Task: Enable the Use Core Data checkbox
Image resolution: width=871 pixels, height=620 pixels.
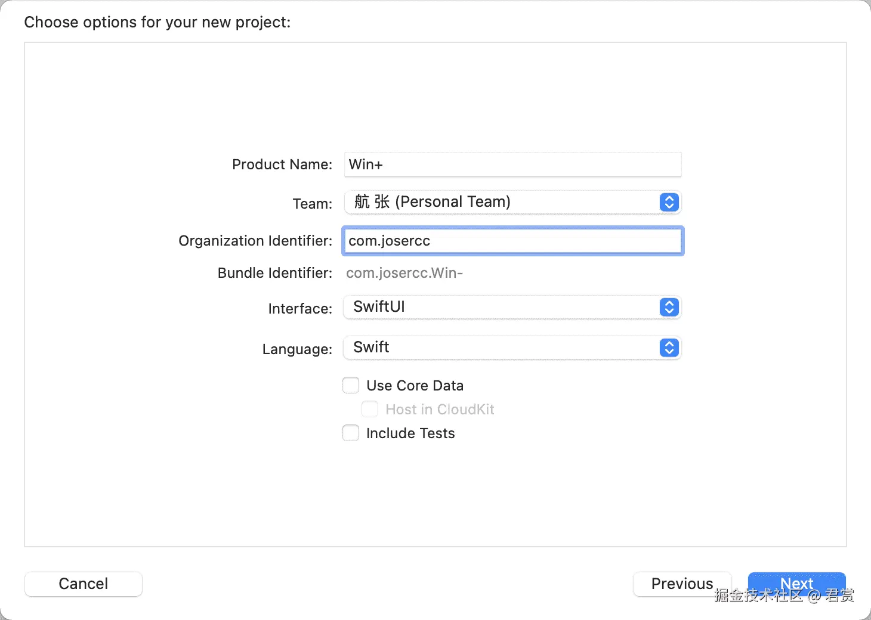Action: [x=351, y=386]
